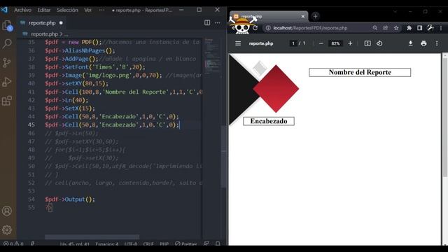Rotate the PDF counterclockwise

379,43
